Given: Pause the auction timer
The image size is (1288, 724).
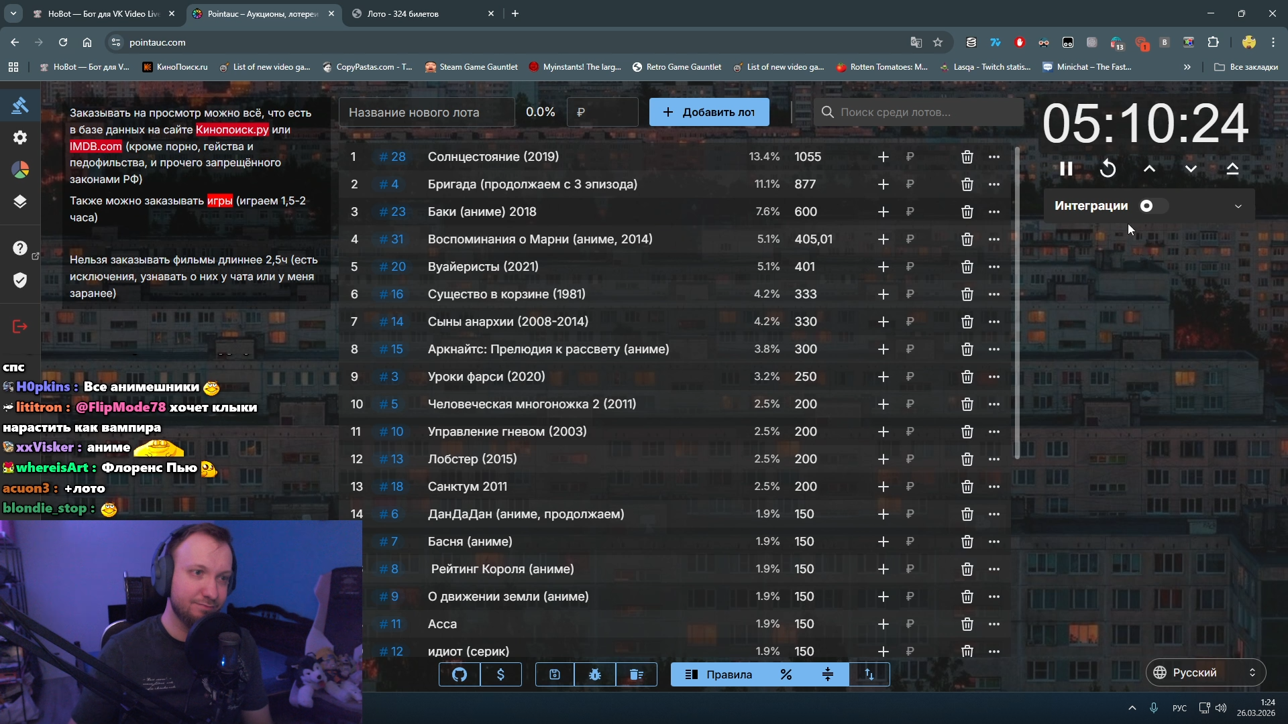Looking at the screenshot, I should coord(1066,169).
